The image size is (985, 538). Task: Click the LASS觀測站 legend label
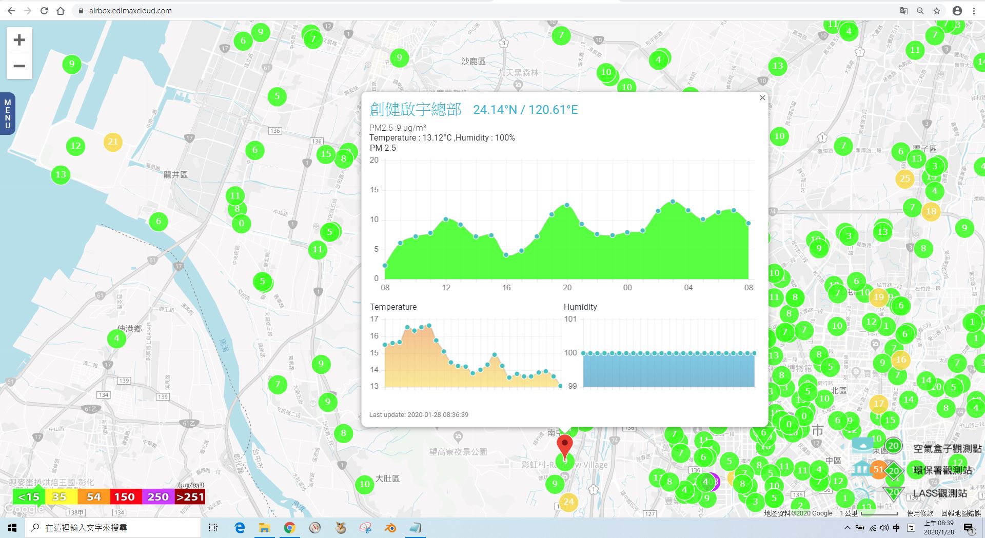pos(940,493)
